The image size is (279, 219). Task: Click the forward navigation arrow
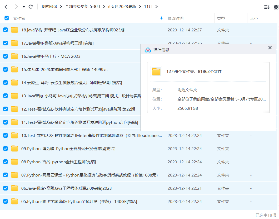(16, 7)
